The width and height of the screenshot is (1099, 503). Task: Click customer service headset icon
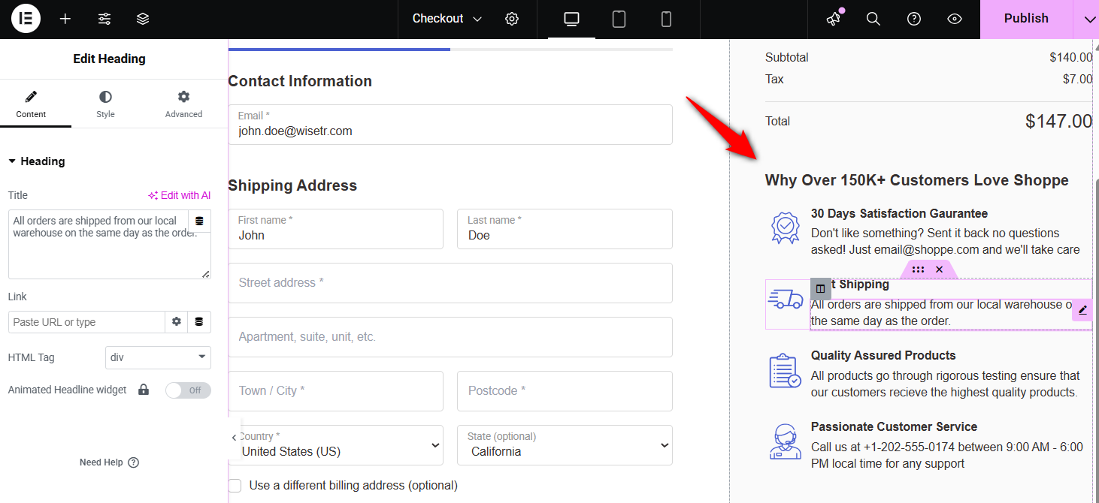(786, 441)
